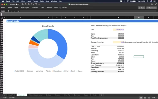The width and height of the screenshot is (158, 99).
Task: Select column M header
Action: [x=139, y=18]
